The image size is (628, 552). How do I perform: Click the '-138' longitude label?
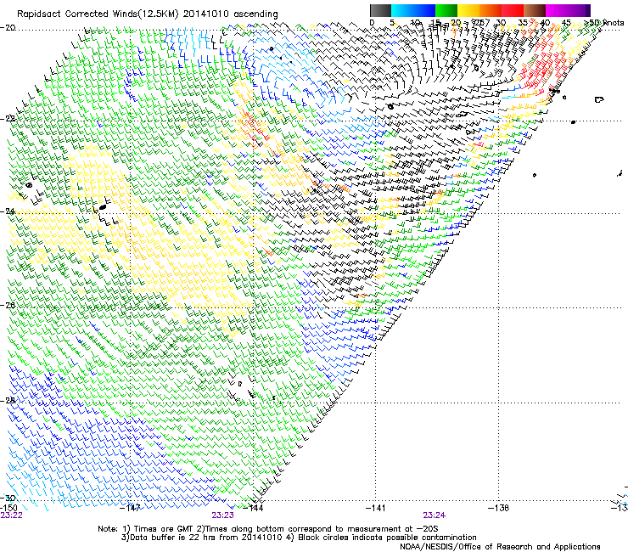pos(499,508)
